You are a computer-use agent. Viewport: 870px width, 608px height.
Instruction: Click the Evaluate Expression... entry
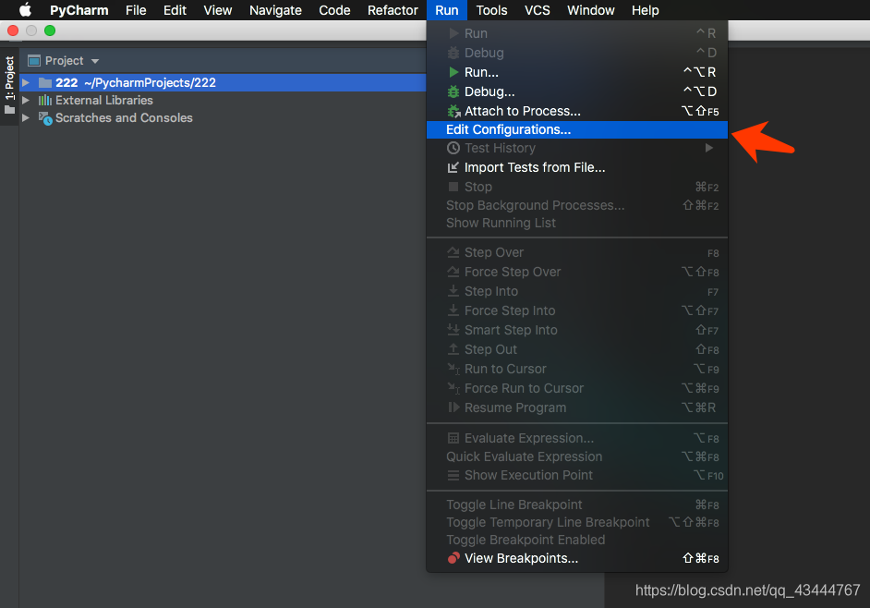[577, 438]
